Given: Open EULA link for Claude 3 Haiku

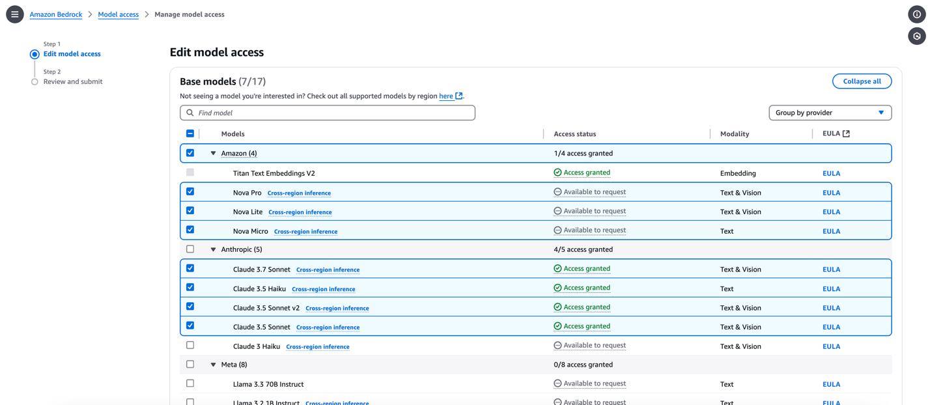Looking at the screenshot, I should click(x=831, y=346).
